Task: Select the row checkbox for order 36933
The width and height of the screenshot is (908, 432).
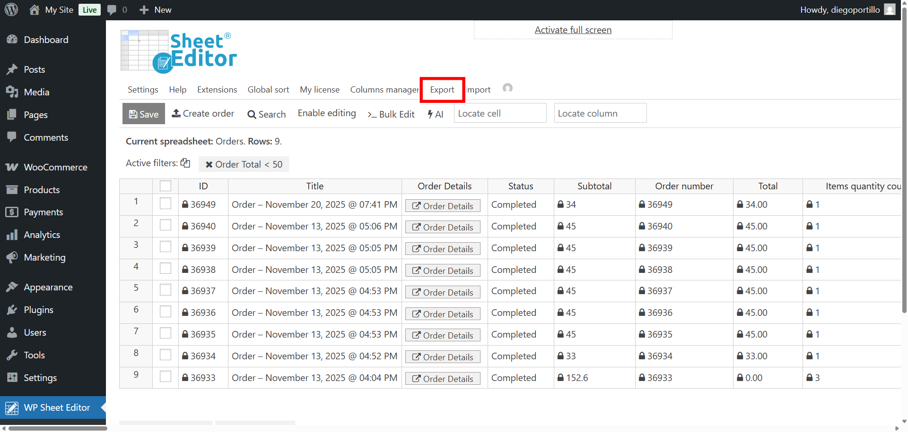Action: click(x=166, y=377)
